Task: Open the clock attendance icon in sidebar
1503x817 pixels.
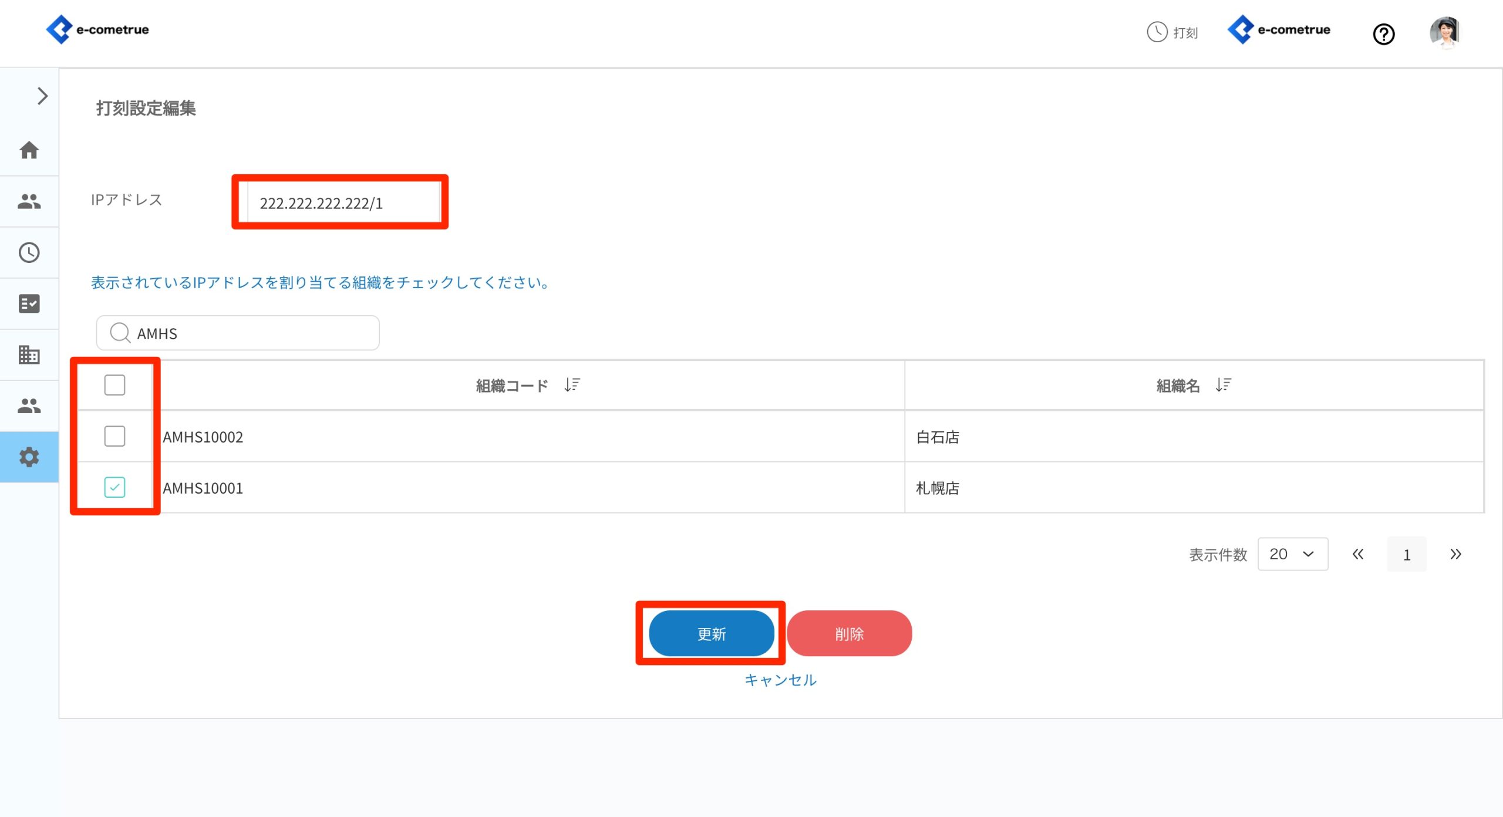Action: click(x=29, y=252)
